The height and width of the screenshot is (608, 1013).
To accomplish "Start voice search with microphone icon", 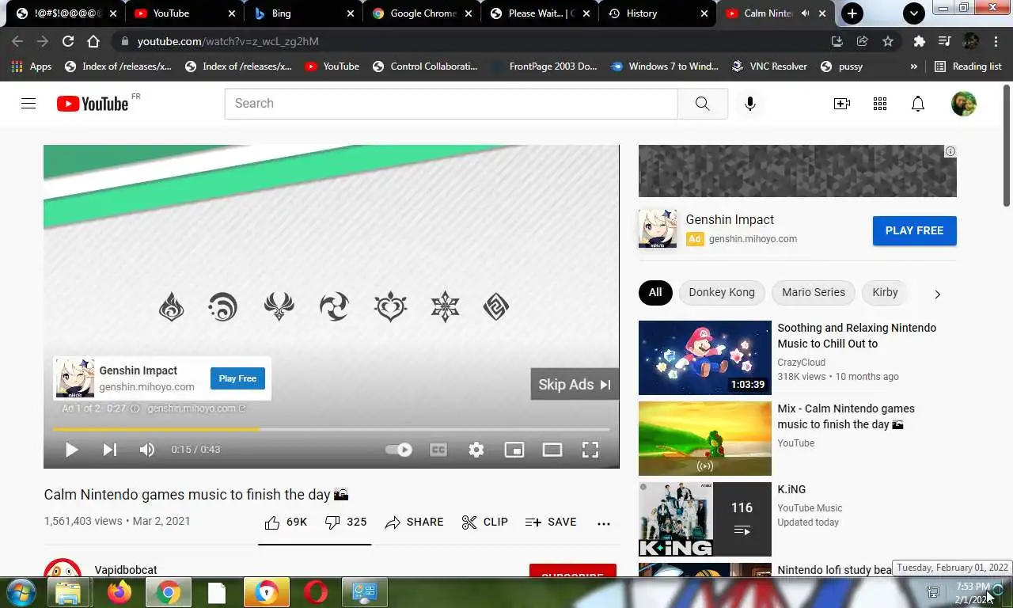I will click(x=750, y=104).
